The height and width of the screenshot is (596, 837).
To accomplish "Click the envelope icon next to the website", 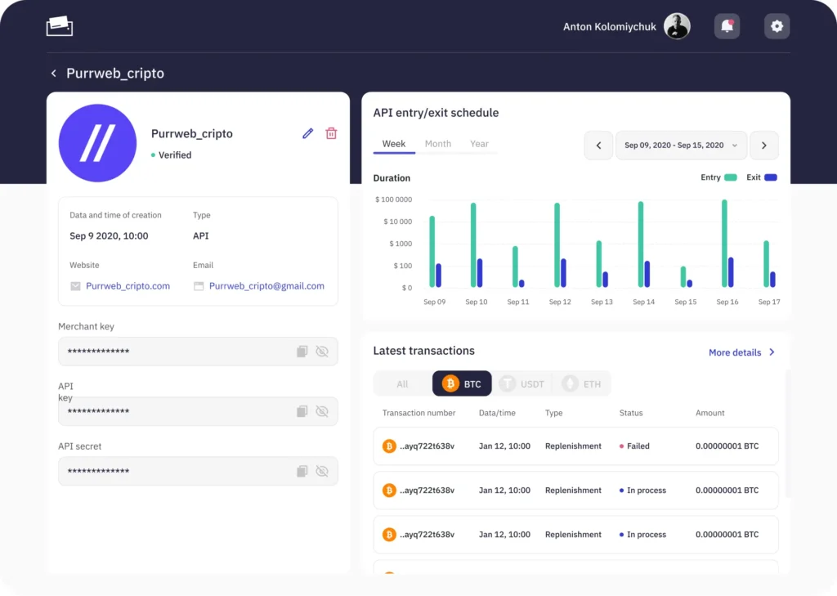I will (x=75, y=286).
